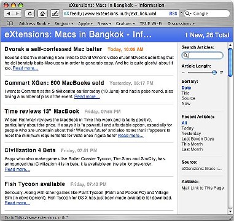Adjust the Article Length slider knob

[214, 72]
